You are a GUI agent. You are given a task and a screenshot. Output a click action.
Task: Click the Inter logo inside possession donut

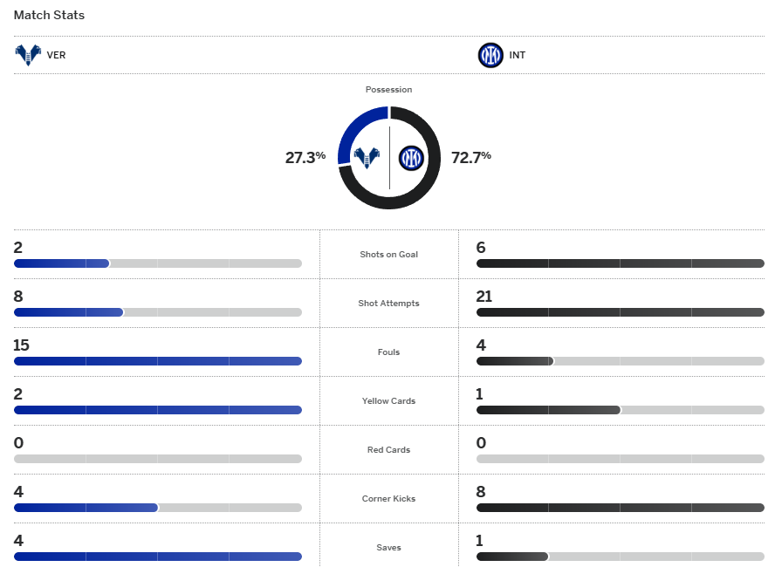coord(411,158)
